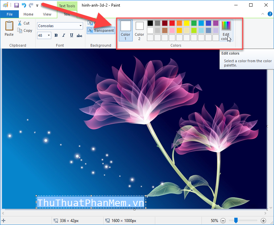Image resolution: width=274 pixels, height=225 pixels.
Task: Open the File menu
Action: click(x=10, y=14)
